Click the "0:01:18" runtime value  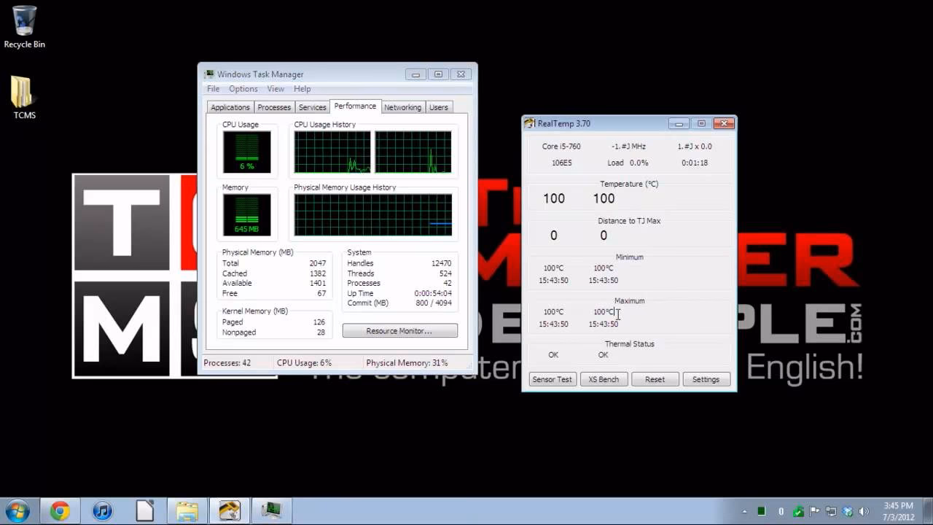pyautogui.click(x=695, y=163)
